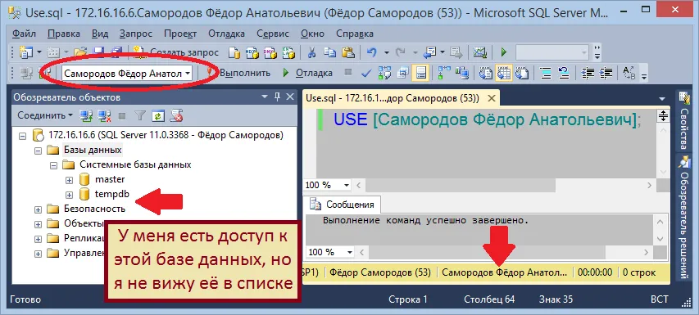Expand the Безопасность folder node

39,209
